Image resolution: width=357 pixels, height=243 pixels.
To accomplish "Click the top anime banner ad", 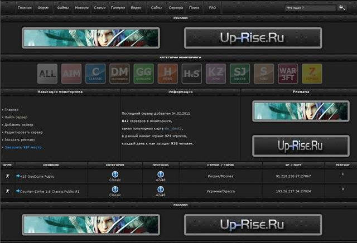I will pos(91,38).
